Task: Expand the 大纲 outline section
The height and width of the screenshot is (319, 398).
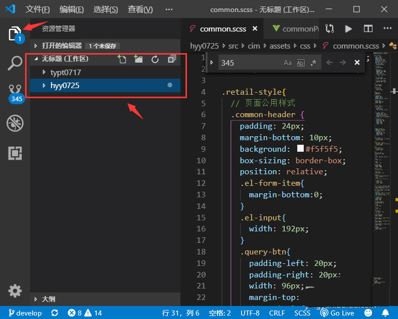Action: pyautogui.click(x=48, y=299)
